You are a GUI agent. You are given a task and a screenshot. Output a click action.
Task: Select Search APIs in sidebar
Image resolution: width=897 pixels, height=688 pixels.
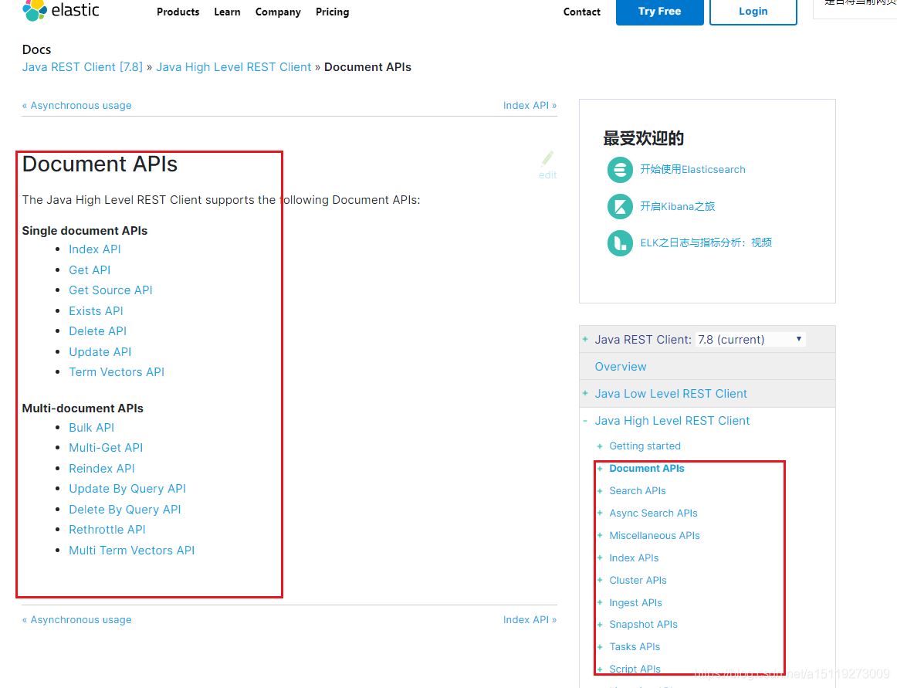click(638, 490)
